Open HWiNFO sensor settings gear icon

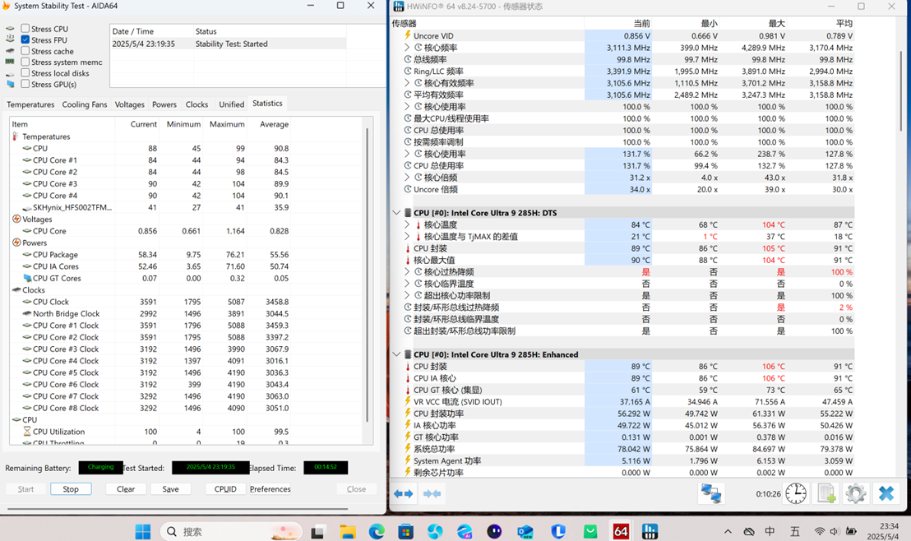855,493
